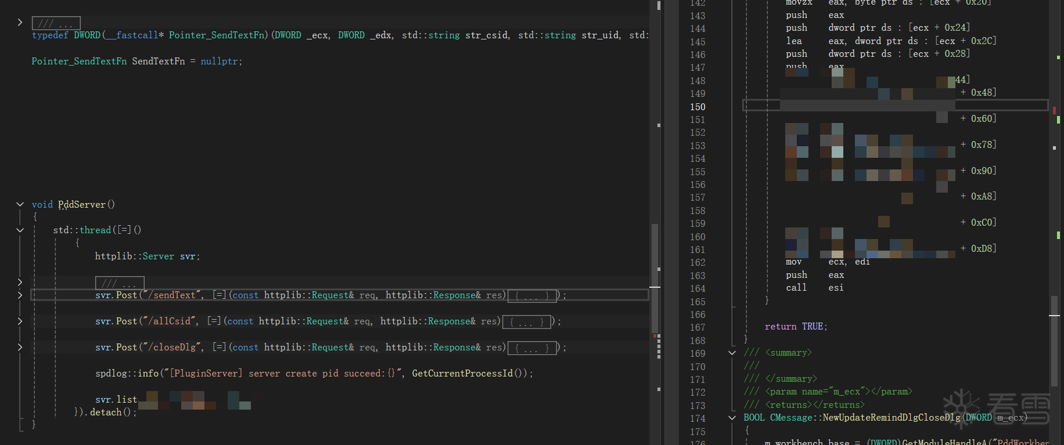Click the httplib::Server svr declaration
This screenshot has height=445, width=1064.
pos(148,256)
